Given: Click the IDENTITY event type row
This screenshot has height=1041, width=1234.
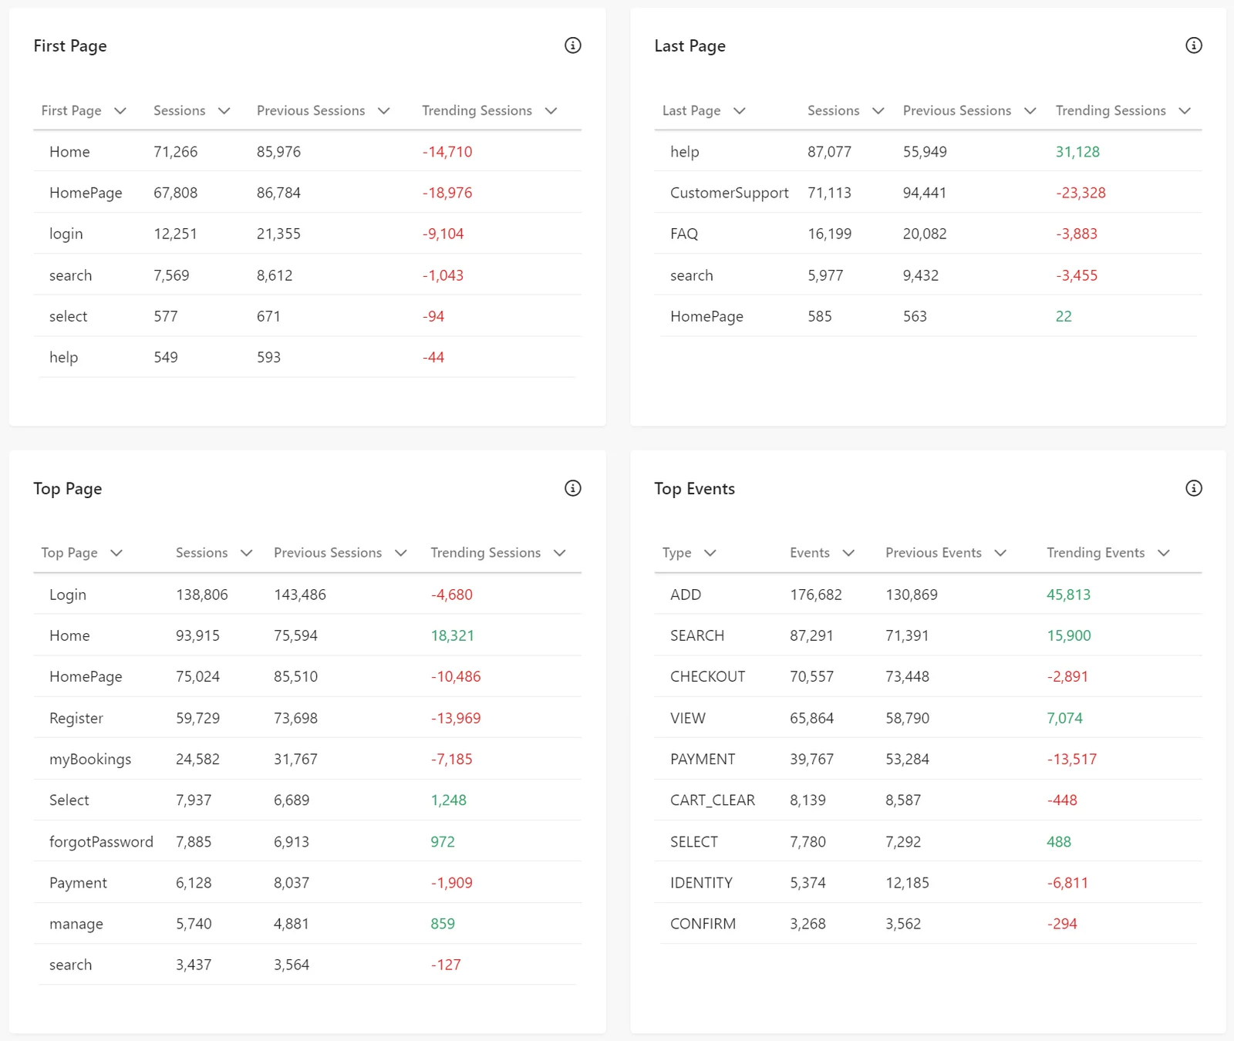Looking at the screenshot, I should [x=928, y=883].
